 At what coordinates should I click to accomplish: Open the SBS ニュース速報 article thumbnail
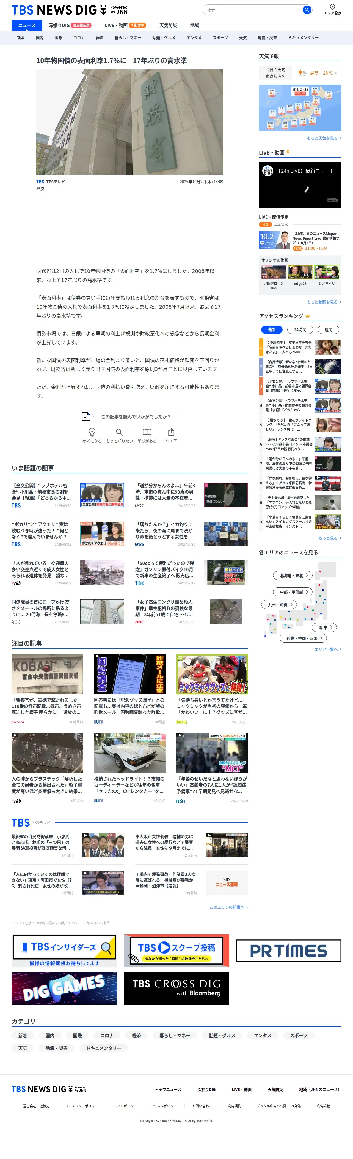[227, 882]
